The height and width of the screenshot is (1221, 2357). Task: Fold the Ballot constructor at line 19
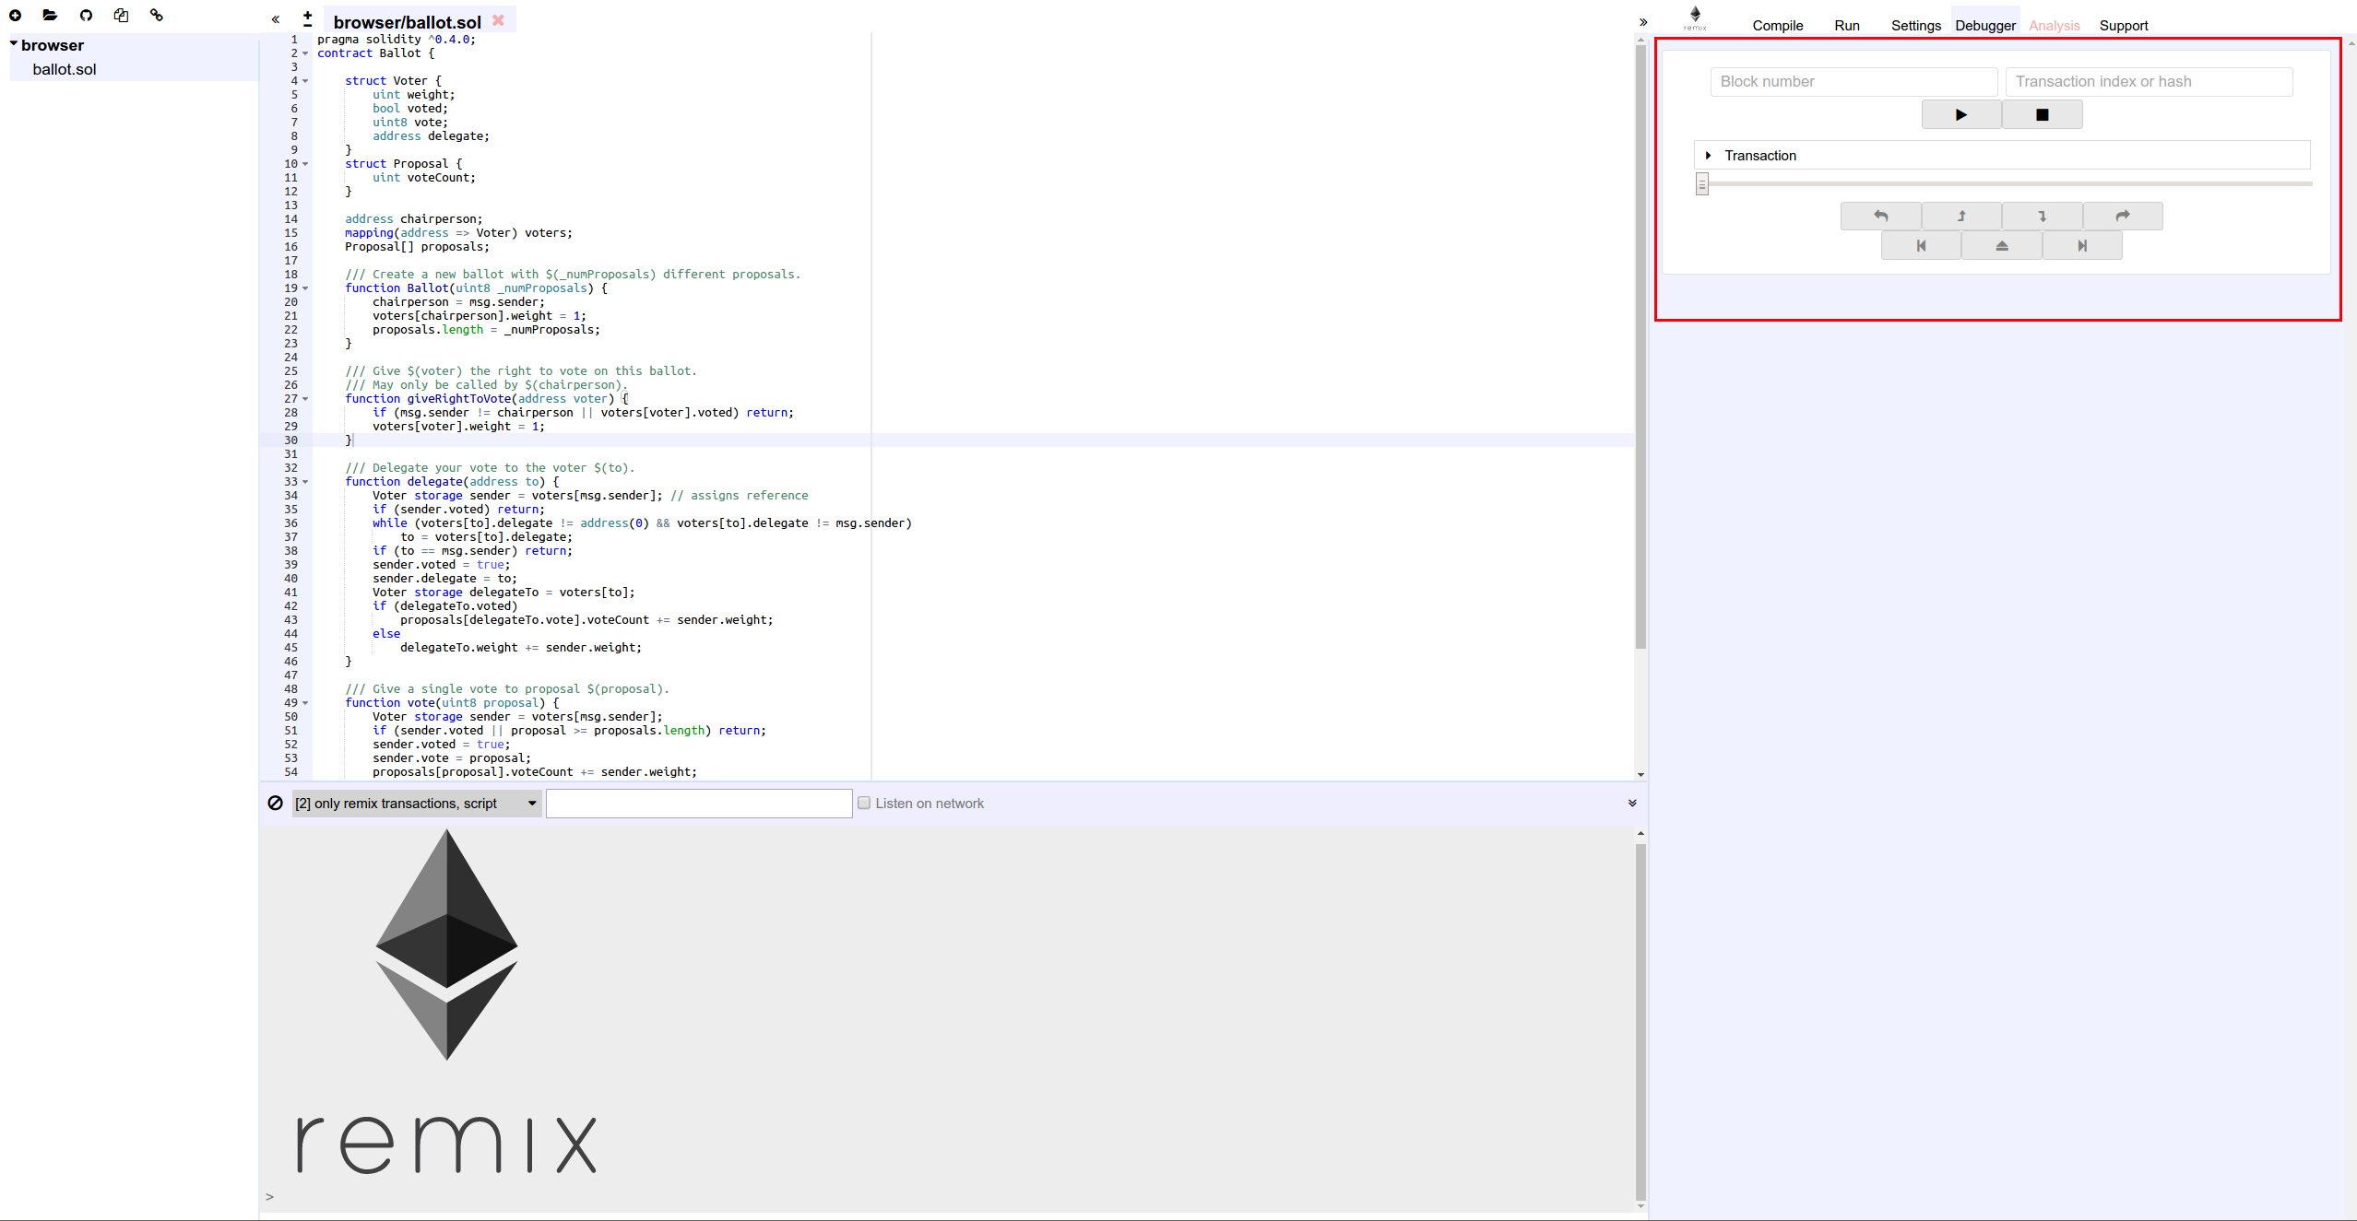pyautogui.click(x=305, y=288)
